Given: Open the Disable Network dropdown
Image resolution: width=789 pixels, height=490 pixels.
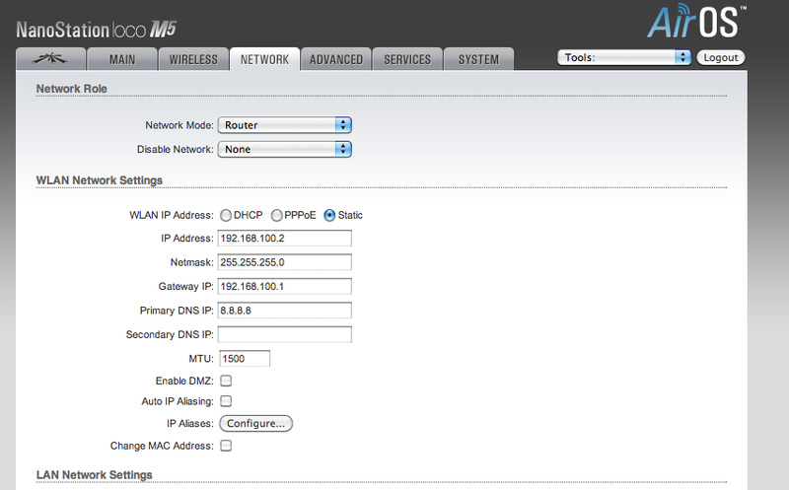Looking at the screenshot, I should point(285,150).
